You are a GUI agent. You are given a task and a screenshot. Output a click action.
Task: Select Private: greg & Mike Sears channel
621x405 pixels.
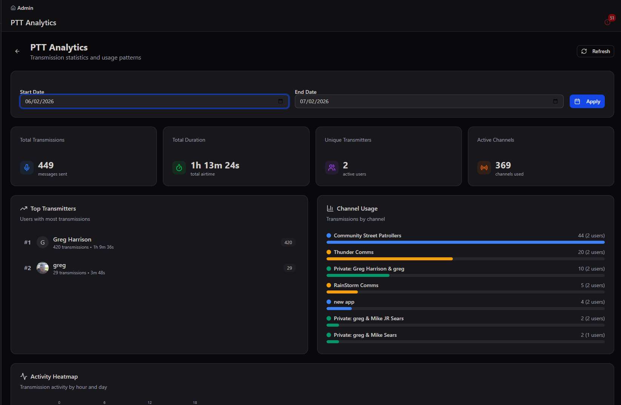[365, 335]
